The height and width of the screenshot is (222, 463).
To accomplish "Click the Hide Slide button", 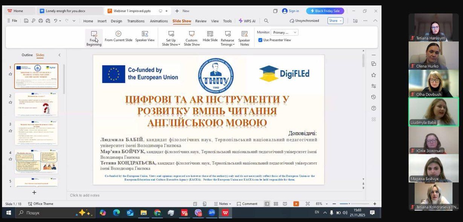I will click(x=210, y=36).
